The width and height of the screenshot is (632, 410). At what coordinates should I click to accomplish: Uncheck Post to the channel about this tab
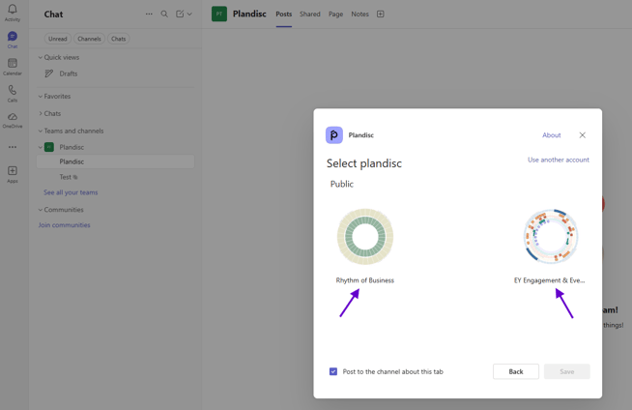tap(333, 371)
